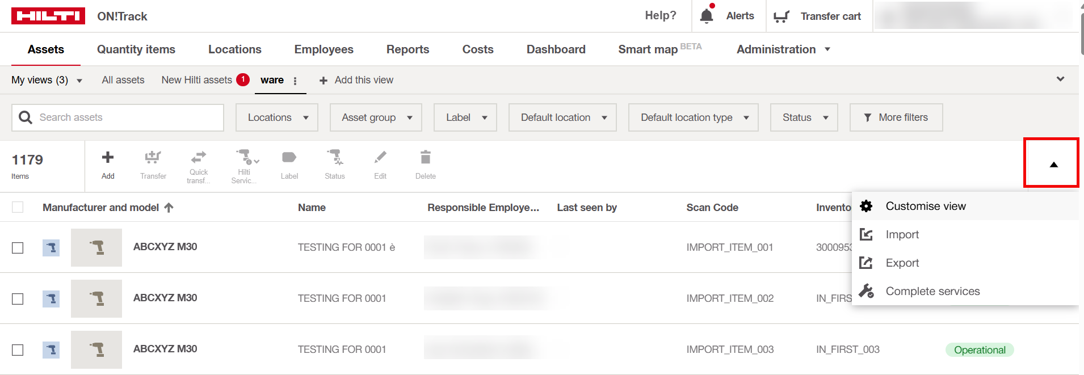
Task: Toggle the select-all checkbox in table header
Action: (18, 208)
